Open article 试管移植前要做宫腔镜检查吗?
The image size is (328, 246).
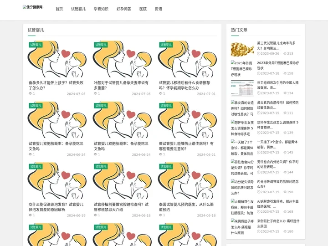coord(121,207)
